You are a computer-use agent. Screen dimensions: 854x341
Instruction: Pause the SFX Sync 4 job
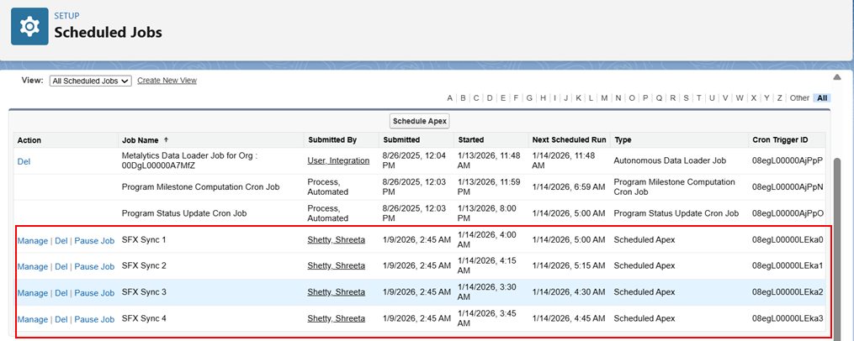pyautogui.click(x=94, y=319)
